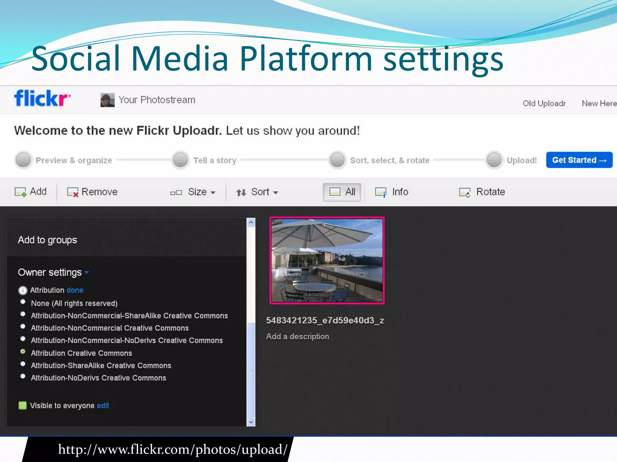Image resolution: width=617 pixels, height=462 pixels.
Task: Select Attribution-NoDerivs Creative Commons license
Action: pyautogui.click(x=23, y=376)
